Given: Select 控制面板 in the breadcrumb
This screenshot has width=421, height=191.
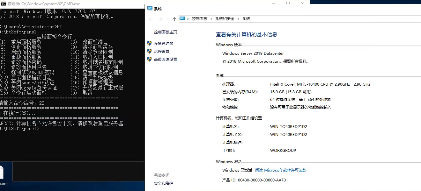Looking at the screenshot, I should pyautogui.click(x=199, y=19).
